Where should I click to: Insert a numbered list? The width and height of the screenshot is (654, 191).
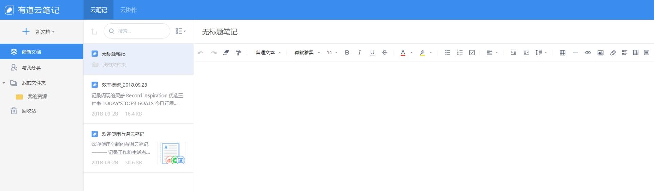click(x=460, y=52)
